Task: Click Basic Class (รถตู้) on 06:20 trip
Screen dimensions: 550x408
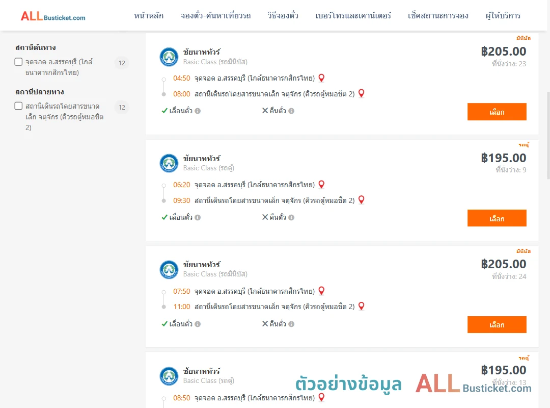Action: (x=209, y=168)
